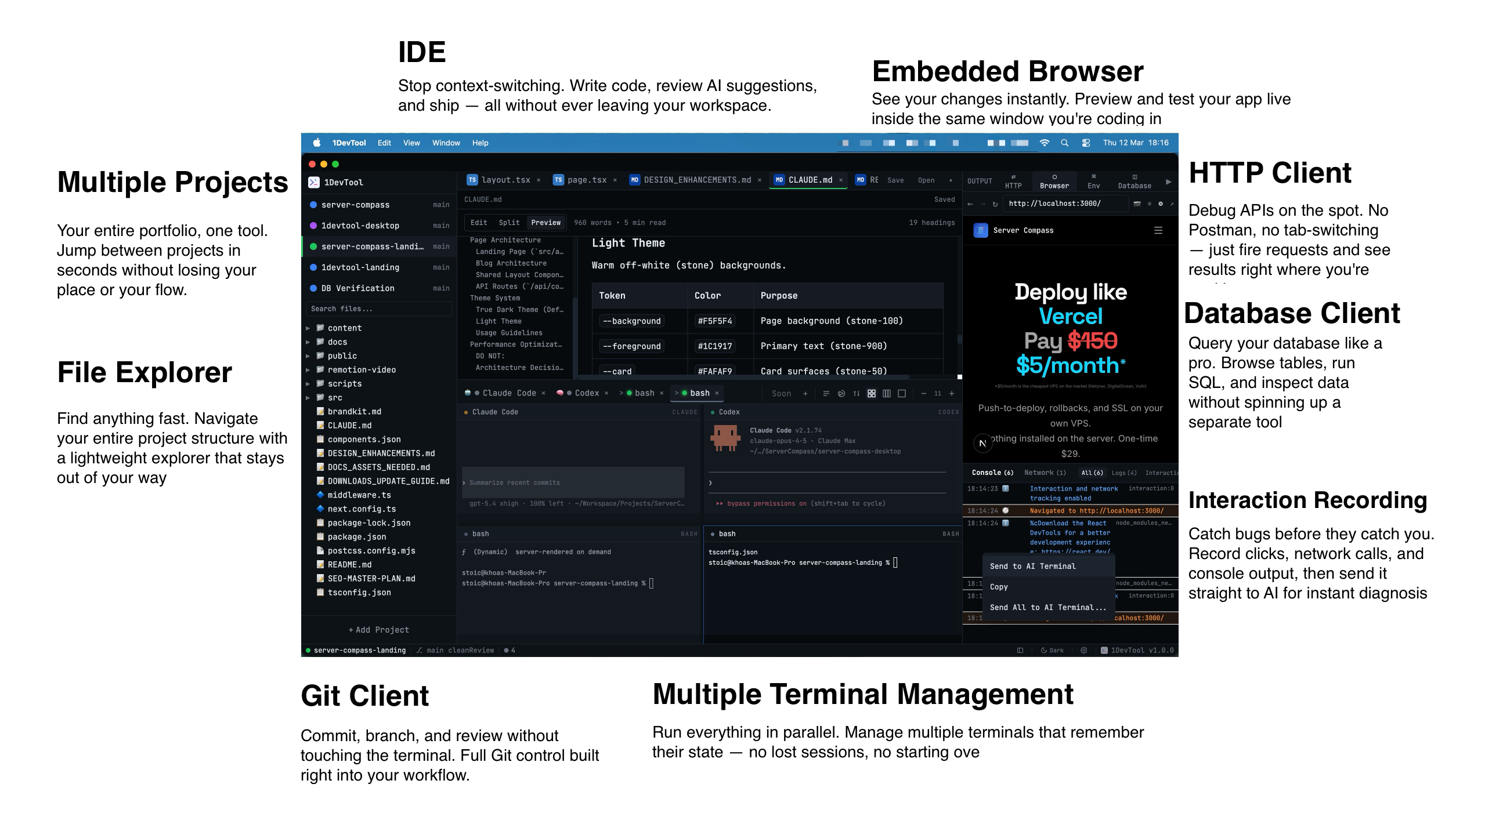
Task: Click Save for the CLAUDE.md file
Action: tap(895, 180)
